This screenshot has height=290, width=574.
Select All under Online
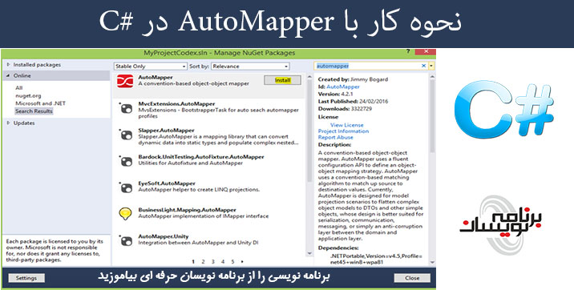tap(19, 88)
